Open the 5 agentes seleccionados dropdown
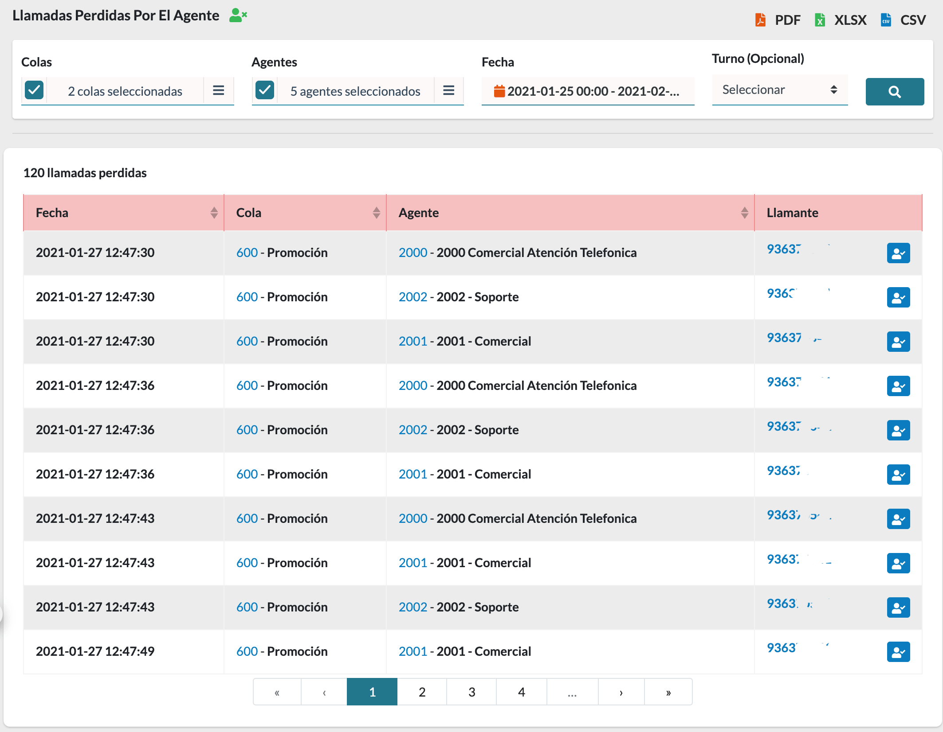This screenshot has height=732, width=943. click(355, 91)
